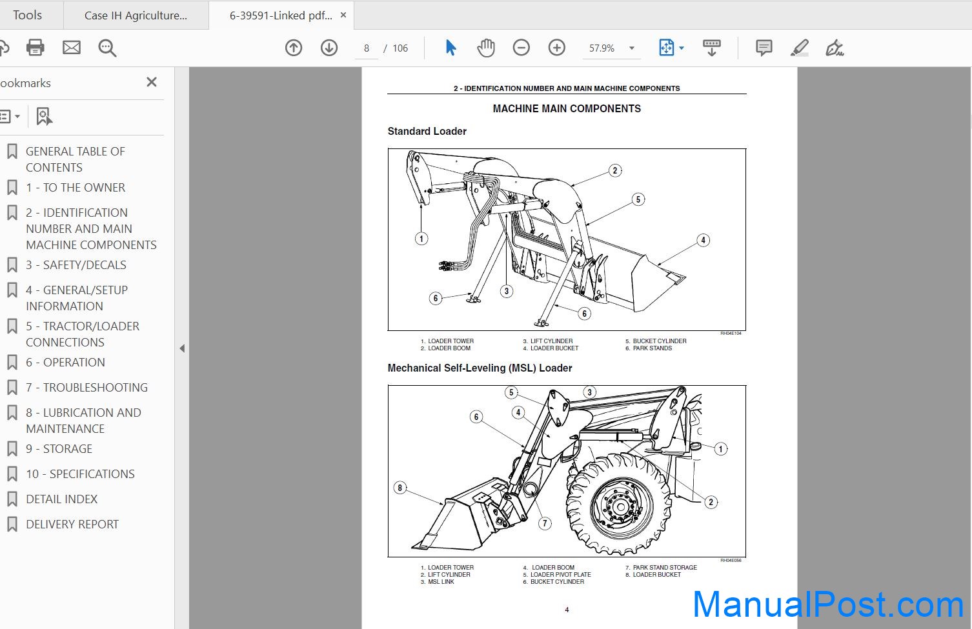The image size is (972, 629).
Task: Click bookmark icon beside Delivery Report
Action: pos(12,524)
